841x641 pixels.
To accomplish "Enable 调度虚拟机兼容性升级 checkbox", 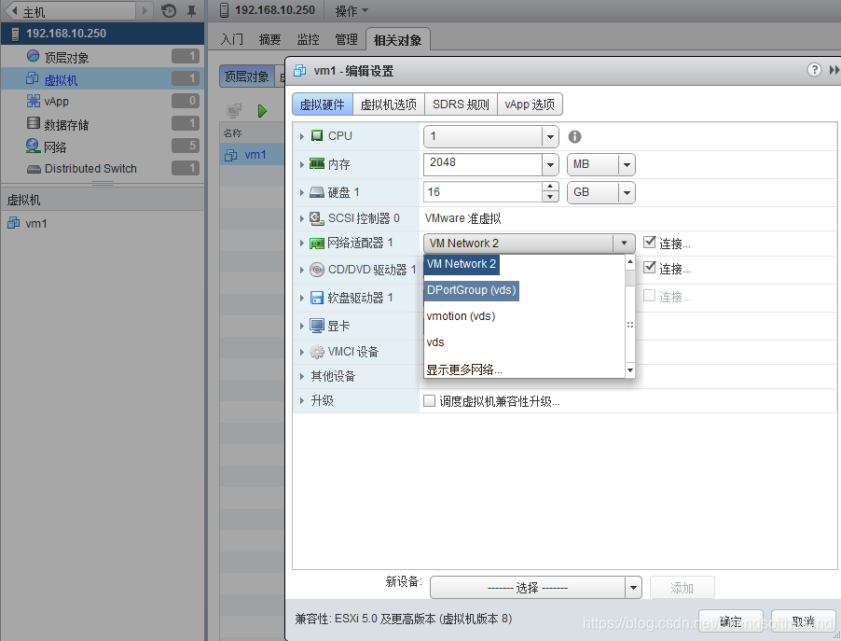I will click(429, 401).
